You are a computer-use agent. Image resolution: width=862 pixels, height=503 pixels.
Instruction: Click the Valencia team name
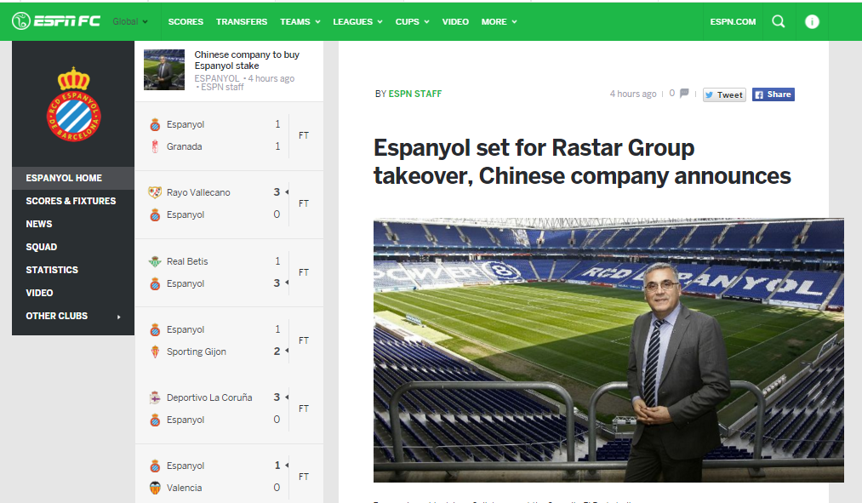(x=184, y=488)
